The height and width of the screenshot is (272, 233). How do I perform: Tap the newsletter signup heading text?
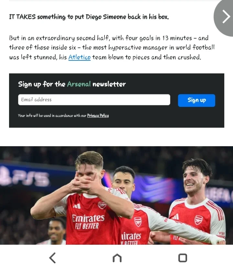pyautogui.click(x=72, y=84)
